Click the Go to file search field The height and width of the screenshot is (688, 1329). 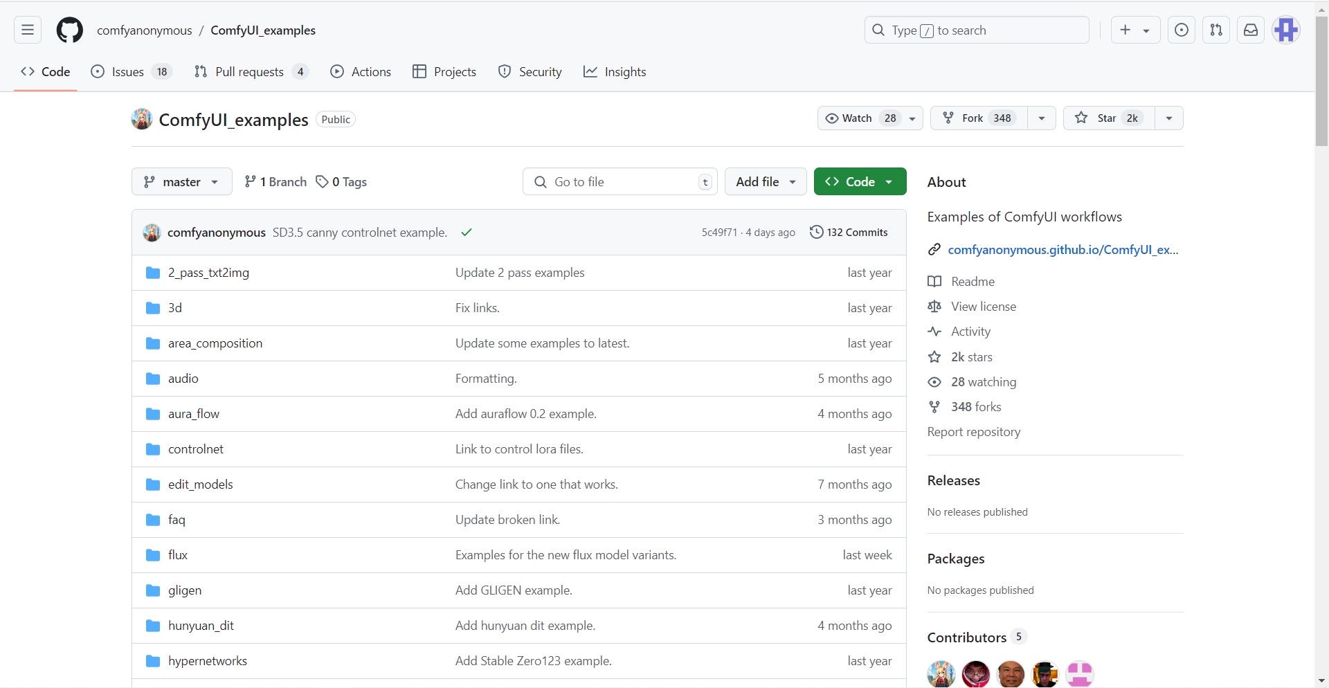620,181
